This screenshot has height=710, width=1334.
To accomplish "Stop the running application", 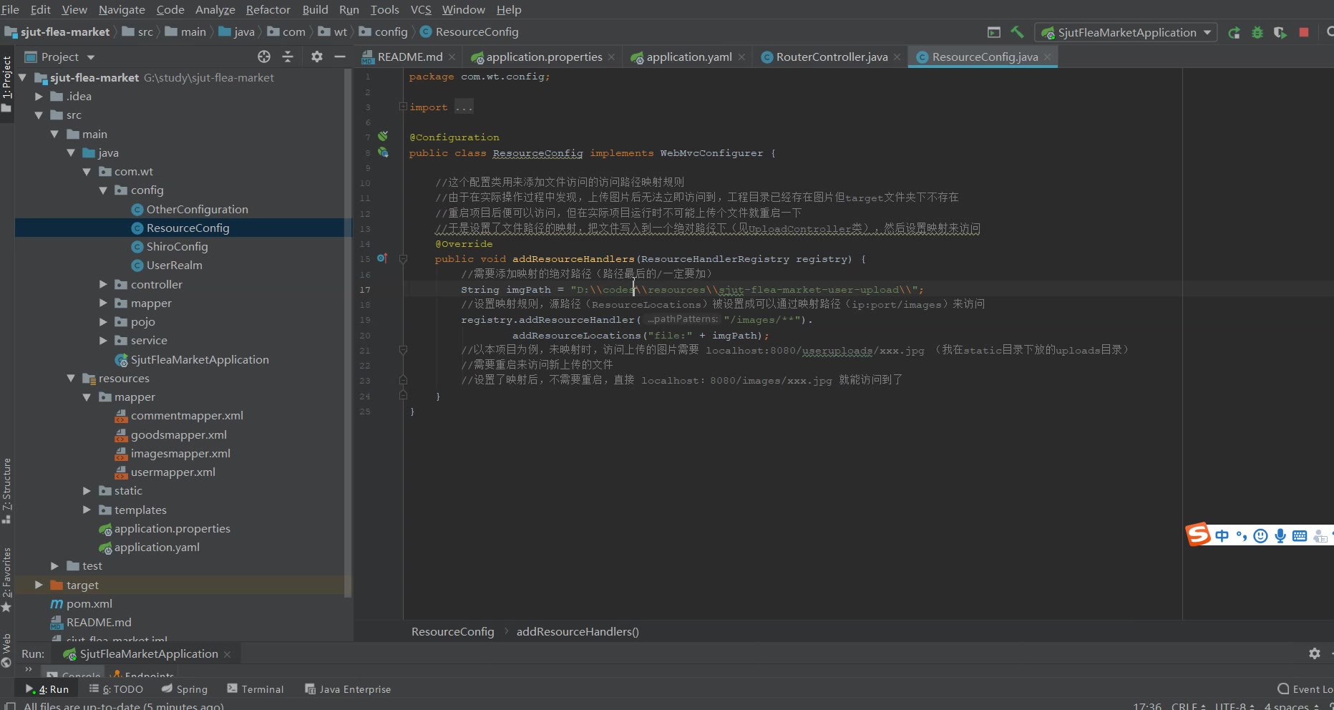I will point(1304,32).
